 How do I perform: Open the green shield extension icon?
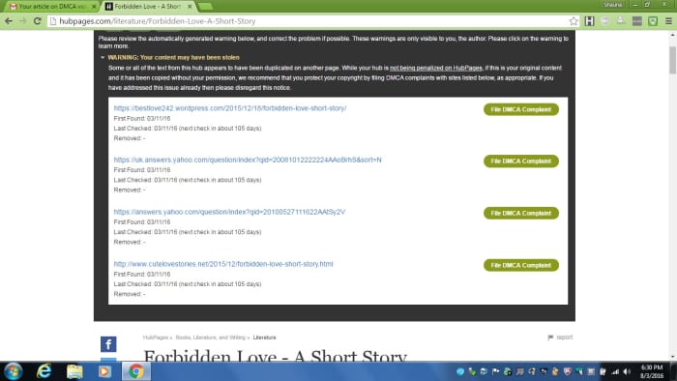click(x=653, y=21)
